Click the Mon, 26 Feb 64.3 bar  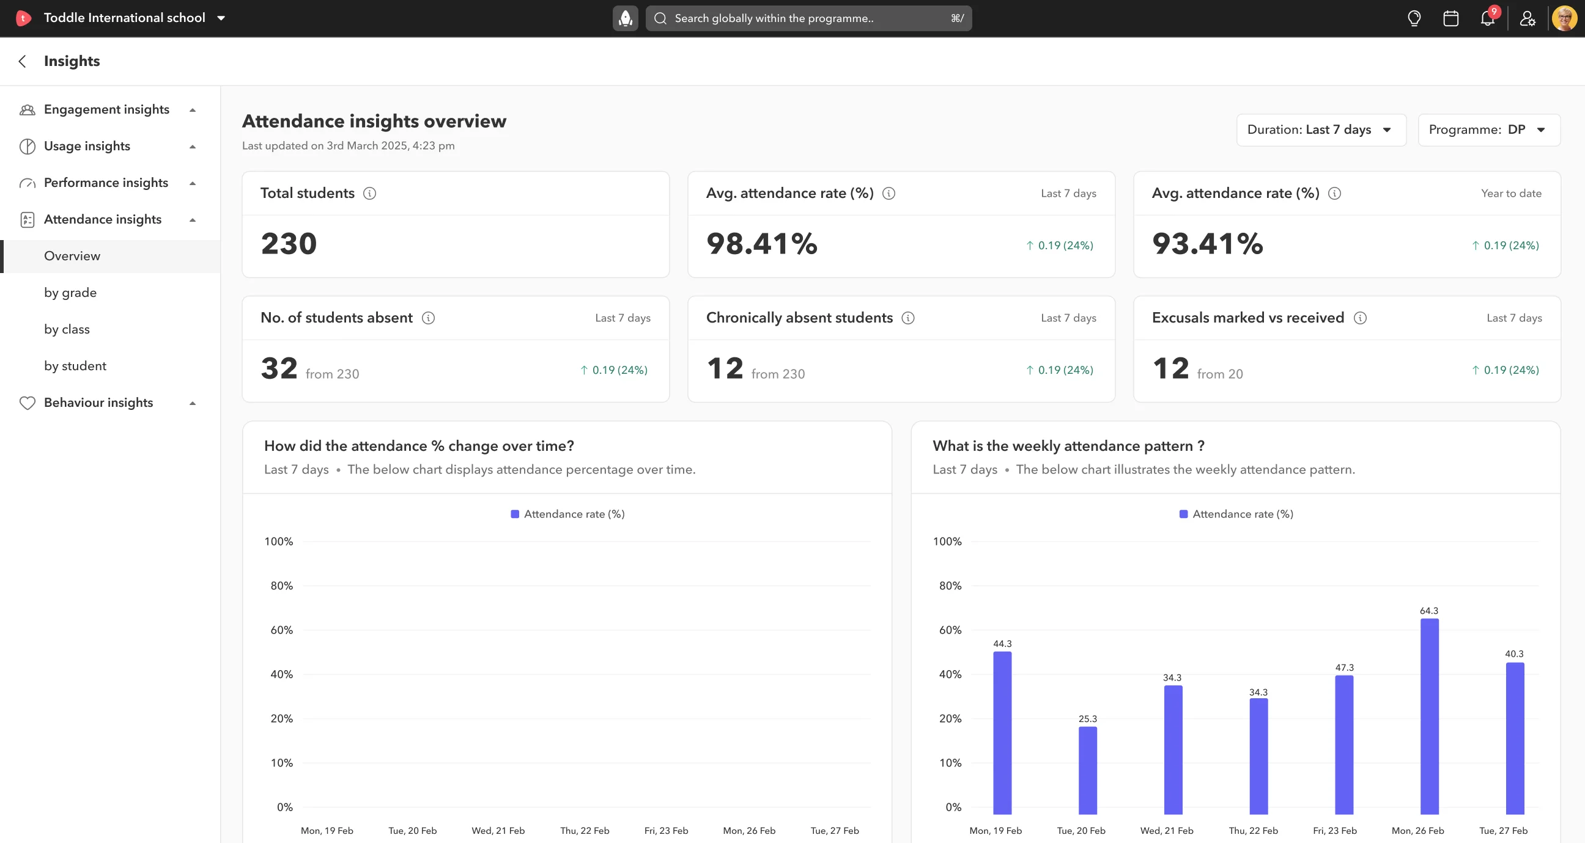point(1429,717)
